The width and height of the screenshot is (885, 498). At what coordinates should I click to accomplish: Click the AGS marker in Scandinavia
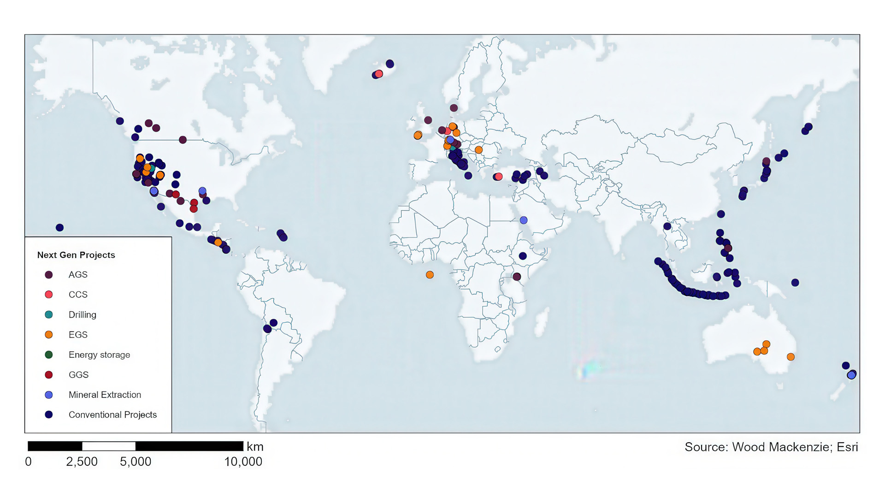click(x=454, y=108)
